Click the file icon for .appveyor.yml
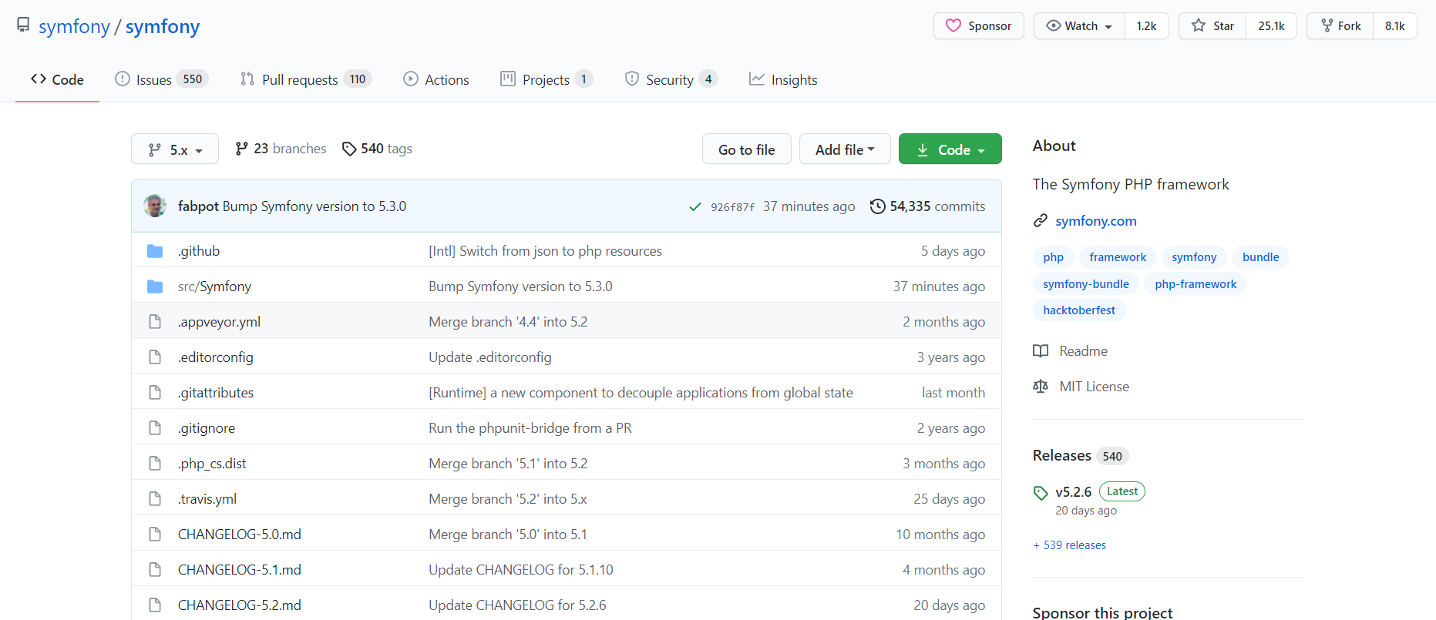 (155, 322)
